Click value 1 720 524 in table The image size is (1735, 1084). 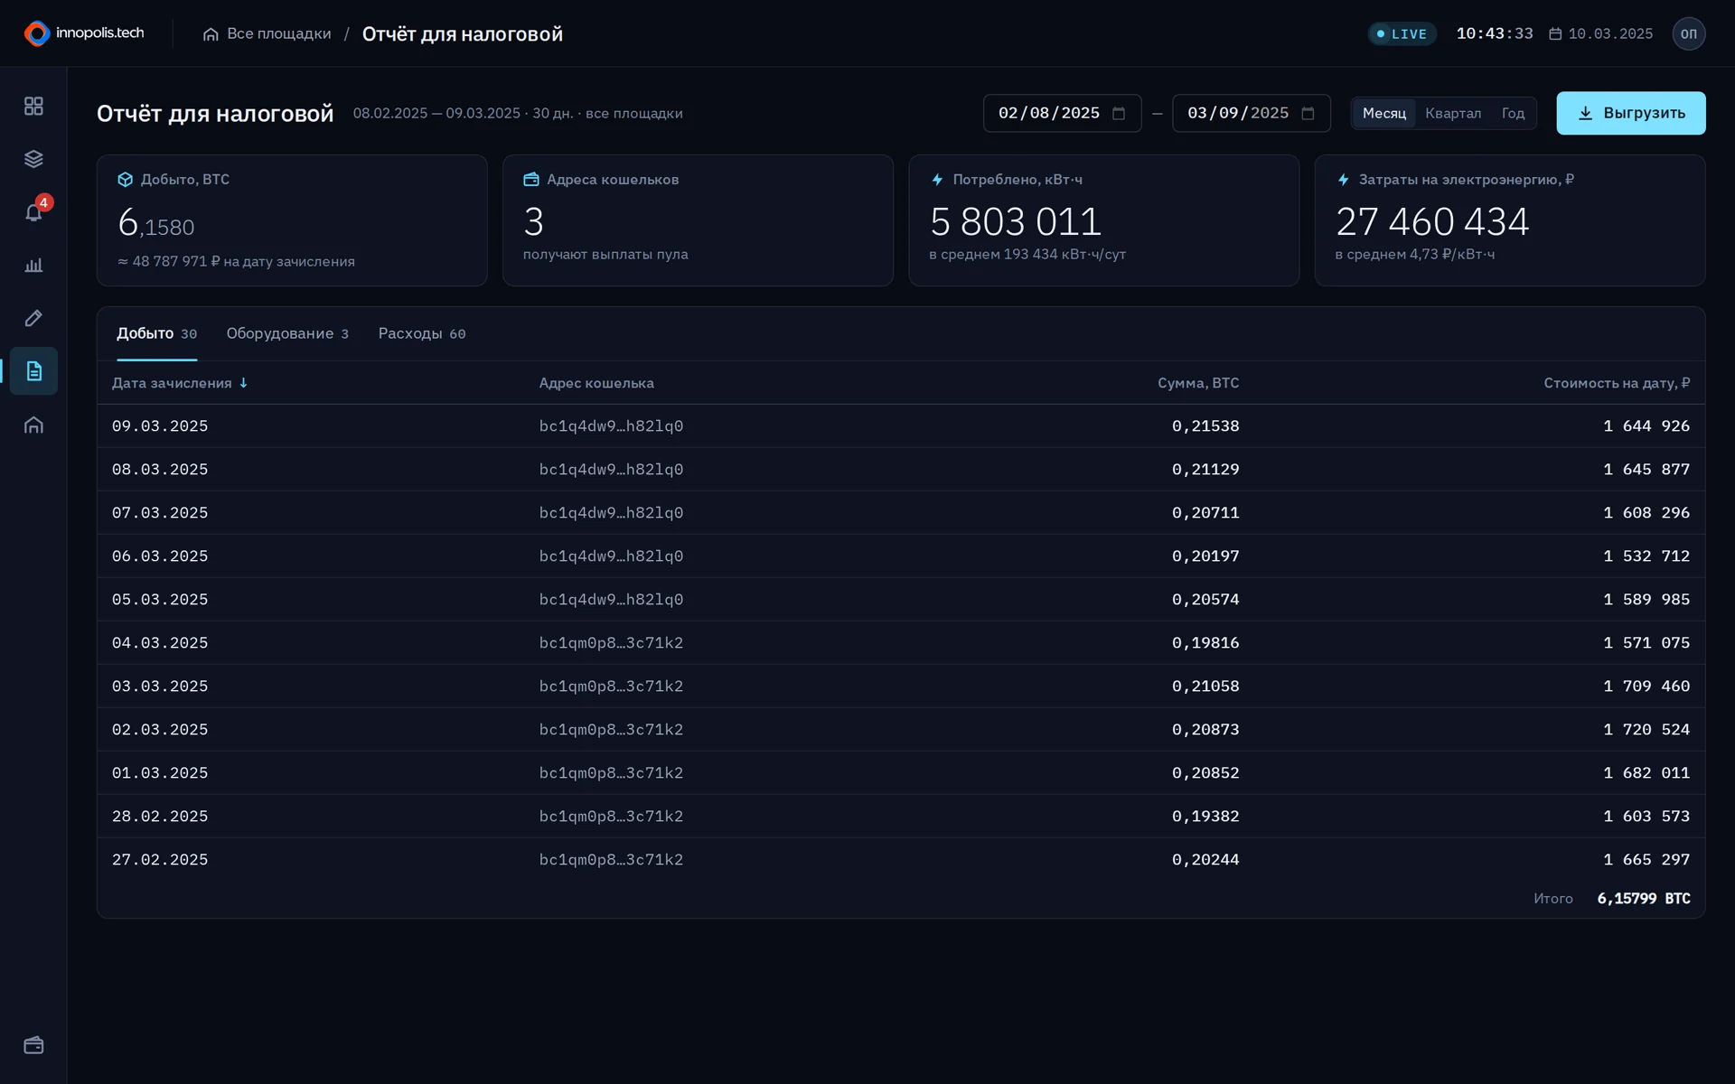coord(1646,729)
